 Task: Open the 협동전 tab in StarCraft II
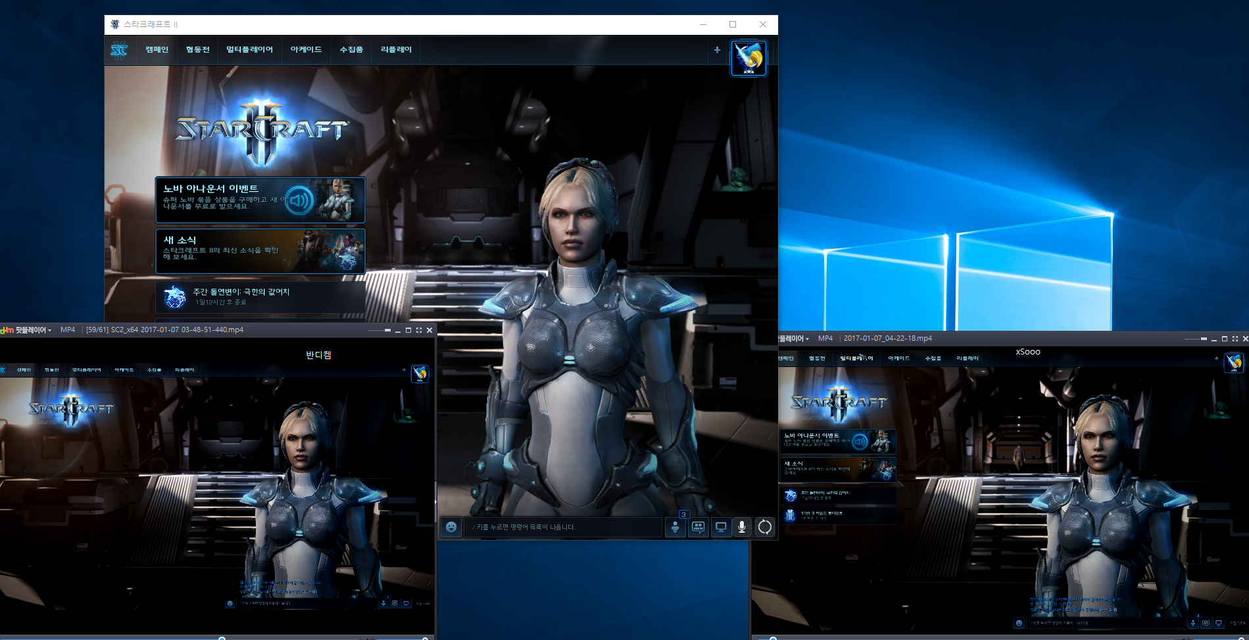(197, 49)
